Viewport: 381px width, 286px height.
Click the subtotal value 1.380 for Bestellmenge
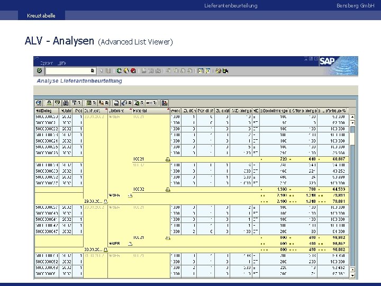point(282,189)
